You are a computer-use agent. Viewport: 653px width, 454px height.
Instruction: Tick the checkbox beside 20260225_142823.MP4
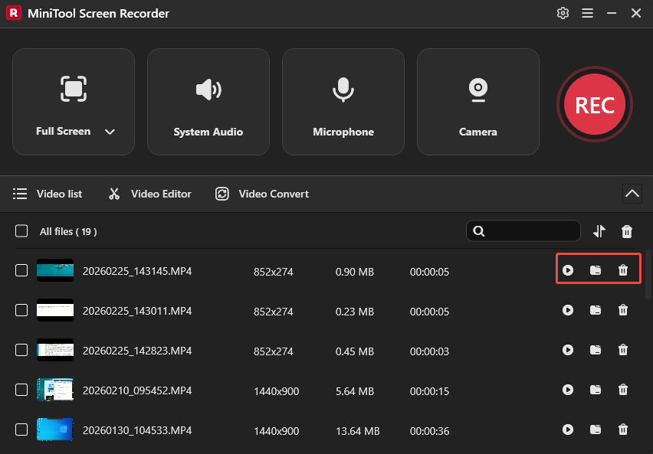pyautogui.click(x=21, y=351)
